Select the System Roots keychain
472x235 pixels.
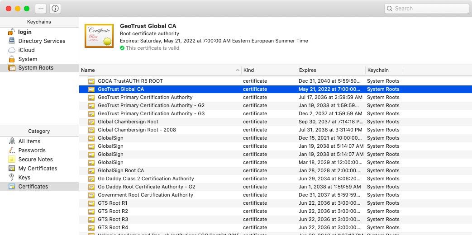[x=39, y=68]
